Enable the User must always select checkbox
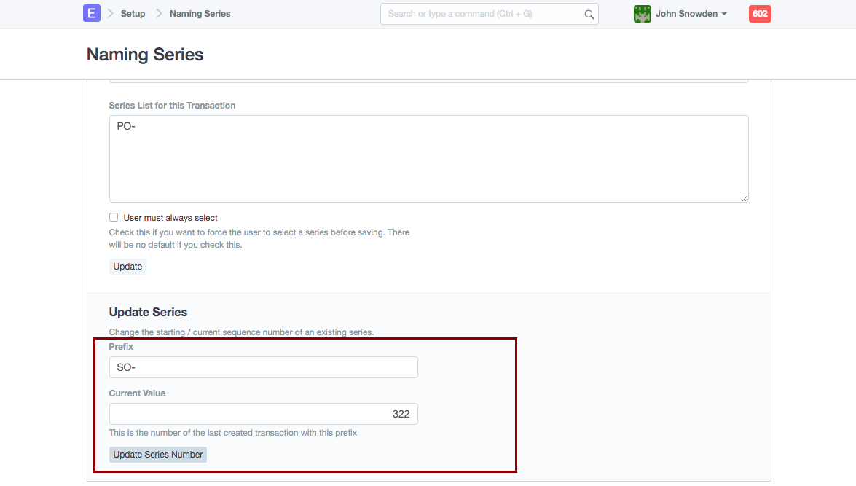The image size is (856, 486). point(114,217)
